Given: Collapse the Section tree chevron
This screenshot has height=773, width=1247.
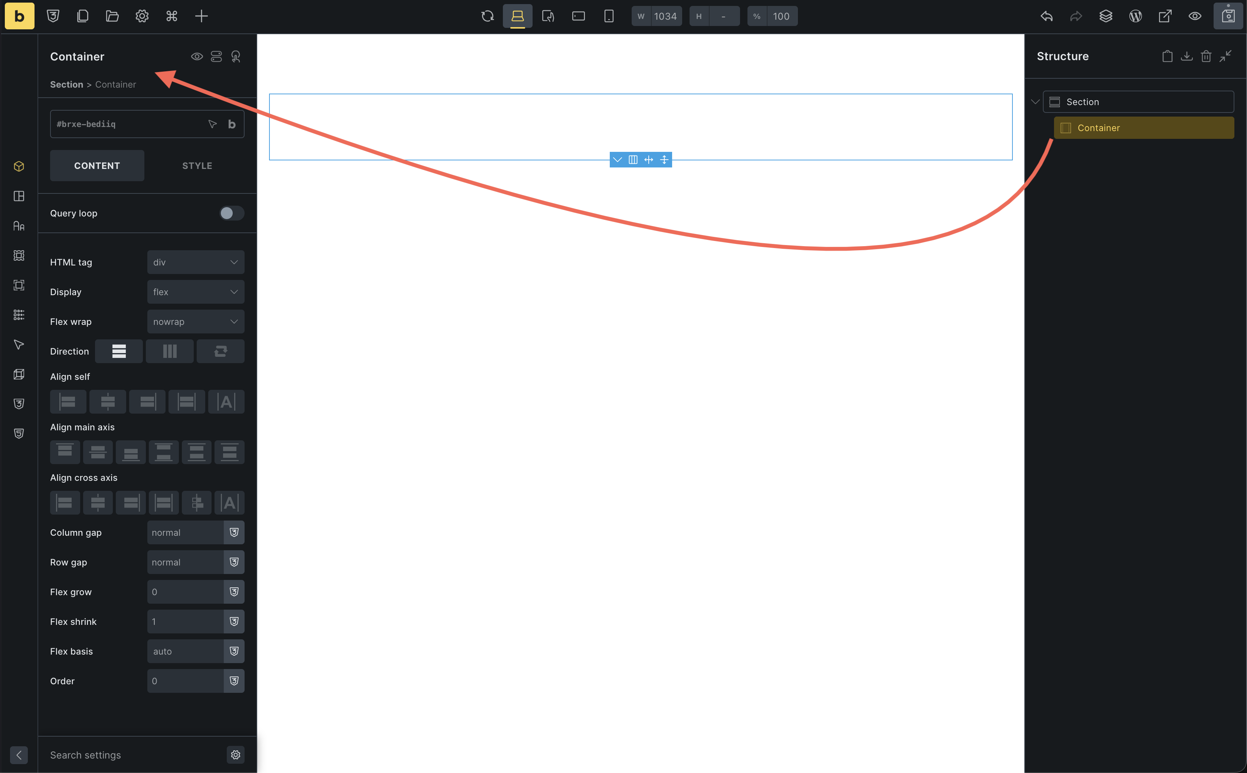Looking at the screenshot, I should [1035, 102].
